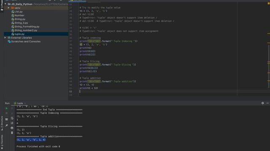This screenshot has height=151, width=270.
Task: Open the Structure tool window tab
Action: 2,123
